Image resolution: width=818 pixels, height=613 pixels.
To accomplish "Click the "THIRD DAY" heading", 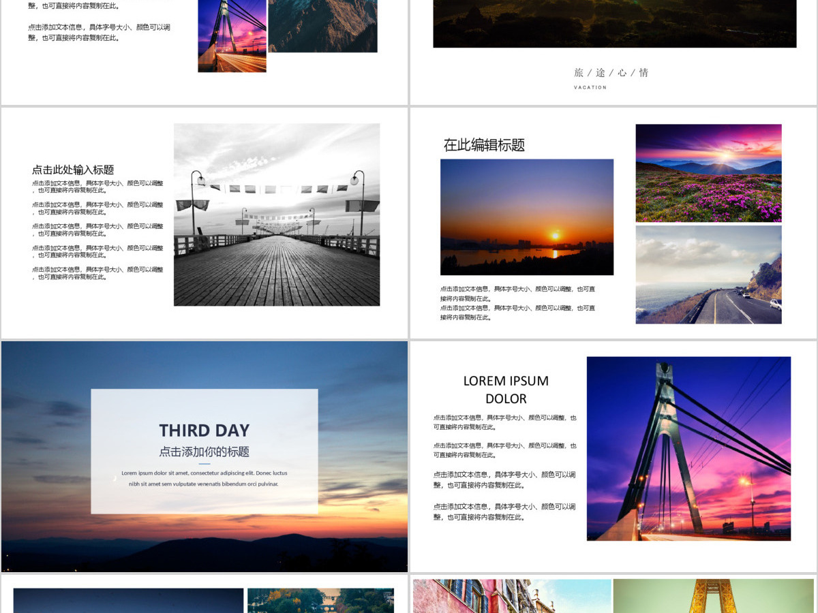I will click(204, 430).
